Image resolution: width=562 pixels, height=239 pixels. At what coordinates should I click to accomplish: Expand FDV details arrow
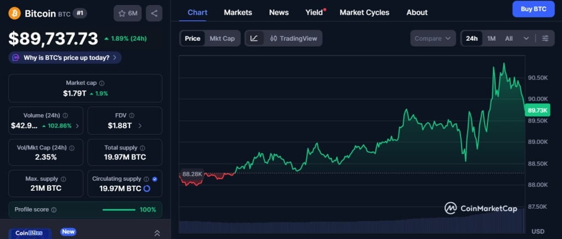click(140, 126)
